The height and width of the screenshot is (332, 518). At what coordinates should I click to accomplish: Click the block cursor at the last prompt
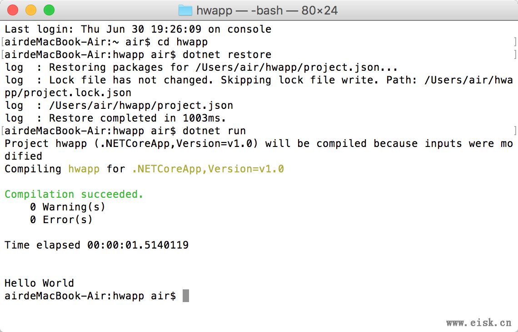pos(185,296)
